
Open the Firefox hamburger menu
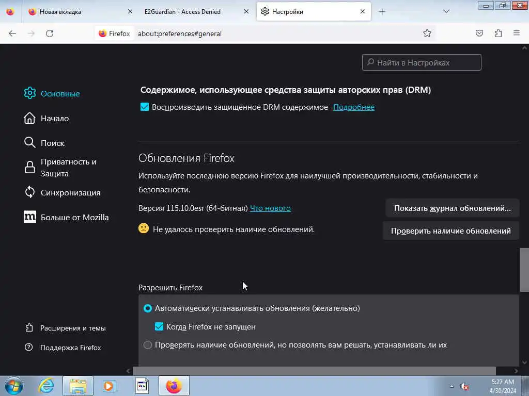(517, 33)
